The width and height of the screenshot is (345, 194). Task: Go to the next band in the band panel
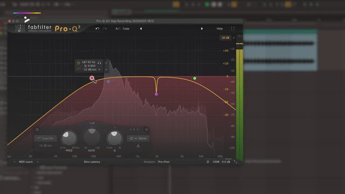click(137, 130)
